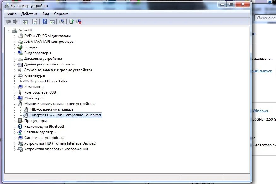Viewport: 276px width, 184px height.
Task: Minimize the Диспетчер устройств window
Action: pos(222,4)
